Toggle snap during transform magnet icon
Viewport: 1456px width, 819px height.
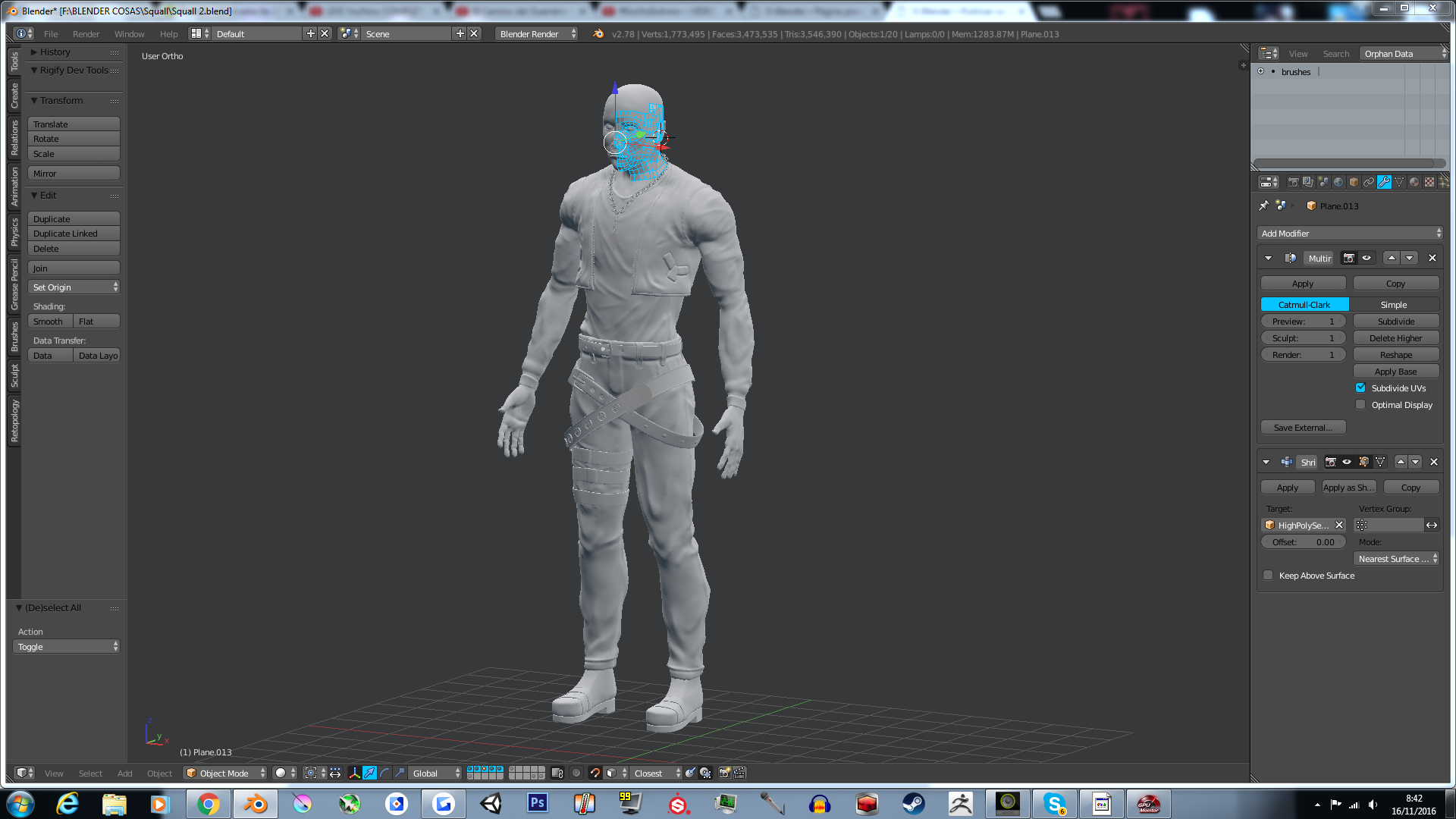[595, 773]
